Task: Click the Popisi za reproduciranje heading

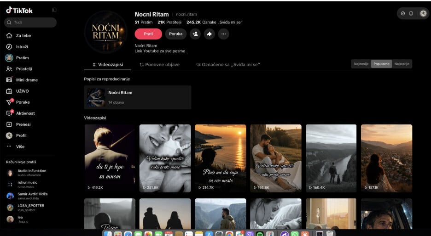Action: click(107, 79)
